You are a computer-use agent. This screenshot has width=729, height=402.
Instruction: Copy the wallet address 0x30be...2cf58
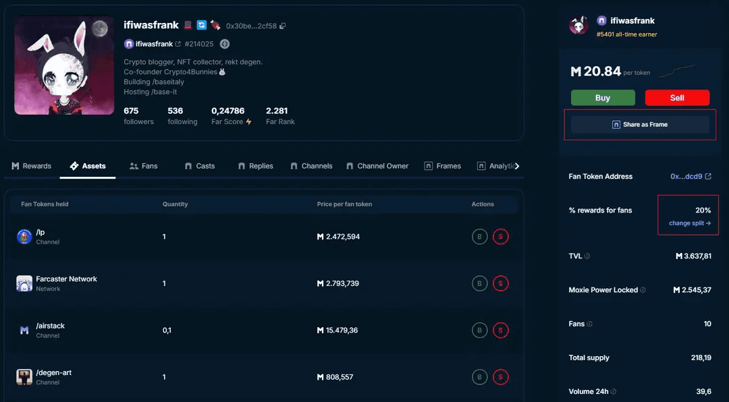[x=283, y=26]
